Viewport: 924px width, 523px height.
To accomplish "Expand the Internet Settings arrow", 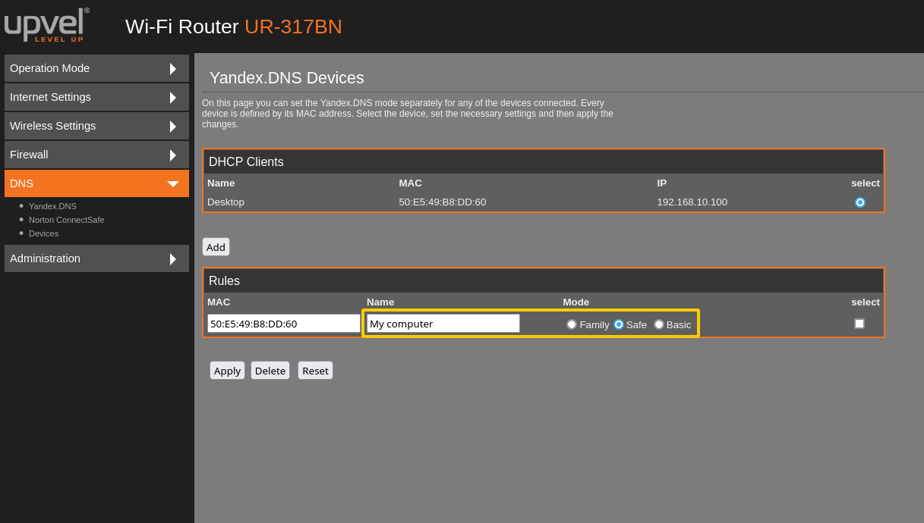I will coord(173,98).
